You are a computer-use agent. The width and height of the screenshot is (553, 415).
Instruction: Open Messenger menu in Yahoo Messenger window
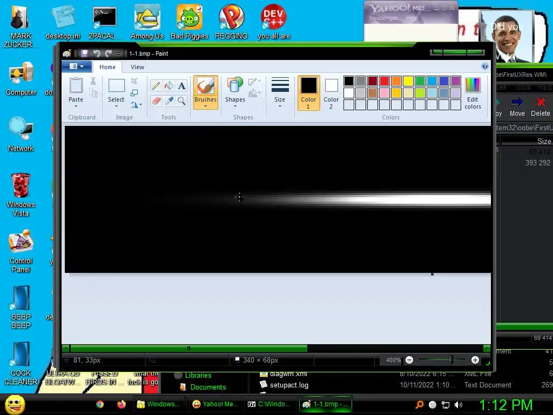coord(383,18)
